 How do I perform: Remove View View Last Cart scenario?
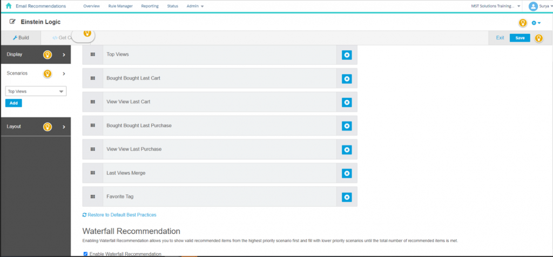coord(347,102)
